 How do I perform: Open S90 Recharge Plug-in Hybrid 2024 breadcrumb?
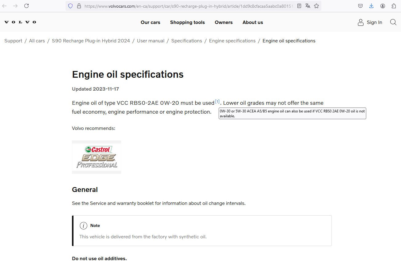pyautogui.click(x=91, y=41)
